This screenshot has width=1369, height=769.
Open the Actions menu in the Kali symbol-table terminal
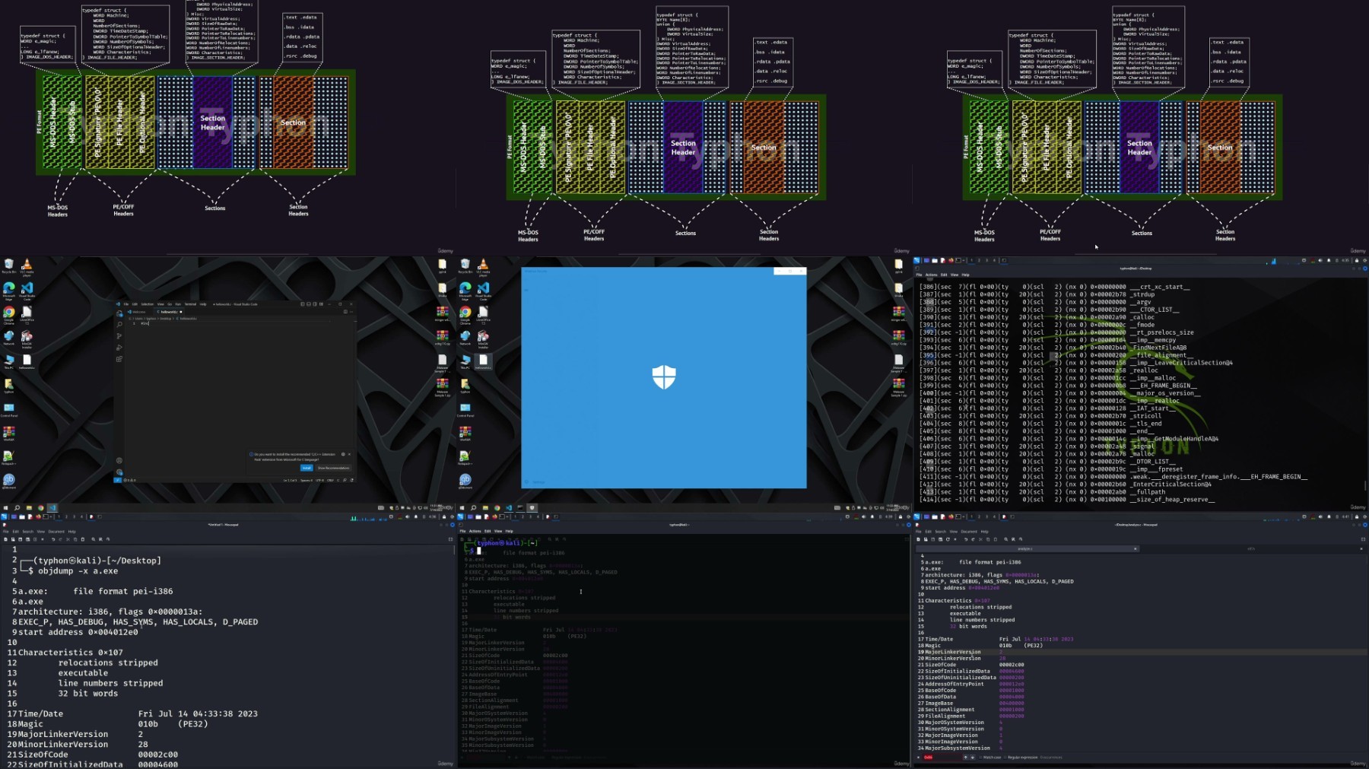(x=931, y=275)
